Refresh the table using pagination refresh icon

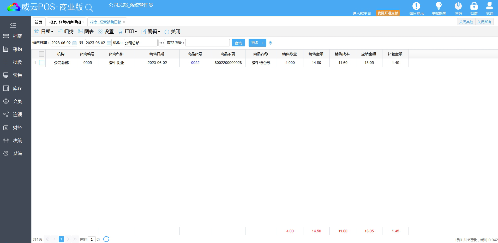(106, 239)
